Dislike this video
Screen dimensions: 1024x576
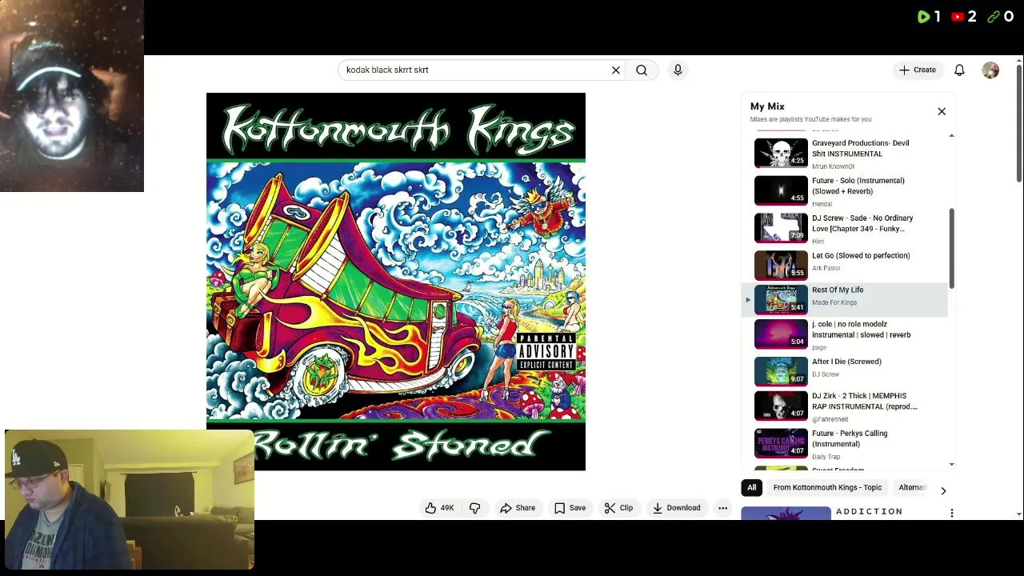tap(475, 508)
